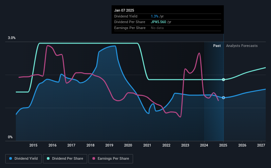Select the 2020 axis label
This screenshot has width=271, height=168.
pyautogui.click(x=128, y=145)
